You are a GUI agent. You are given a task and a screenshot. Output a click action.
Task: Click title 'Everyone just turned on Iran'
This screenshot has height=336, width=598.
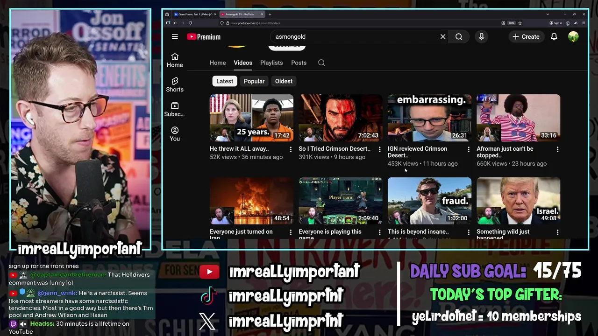(x=241, y=235)
